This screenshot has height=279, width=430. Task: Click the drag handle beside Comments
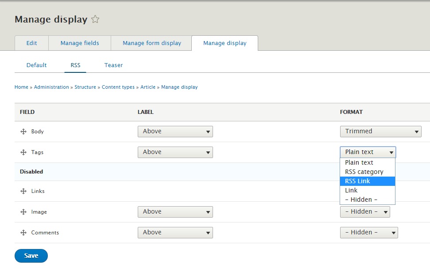(23, 232)
